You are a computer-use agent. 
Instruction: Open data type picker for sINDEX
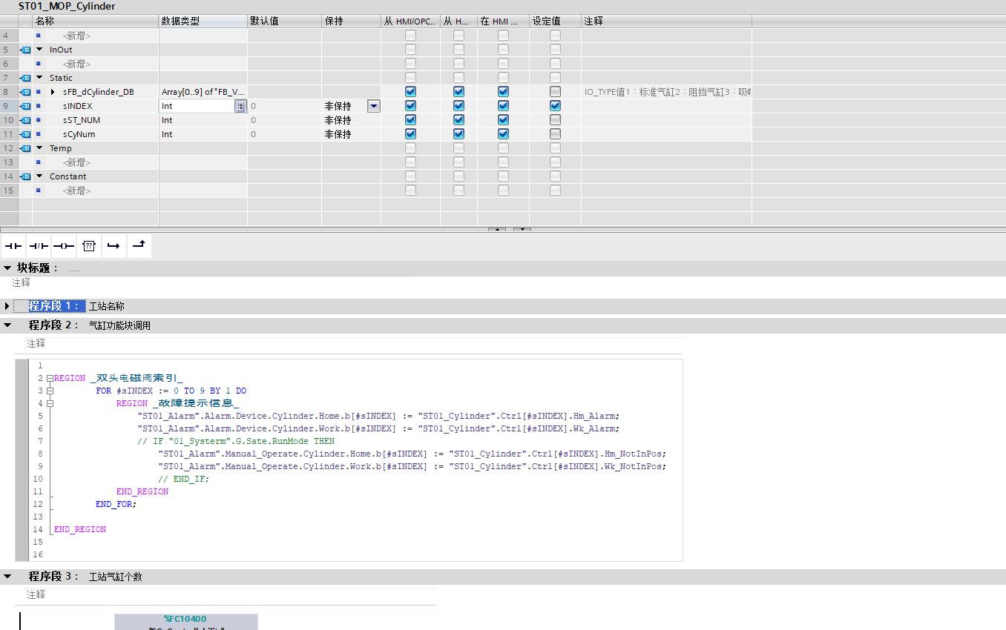[240, 106]
